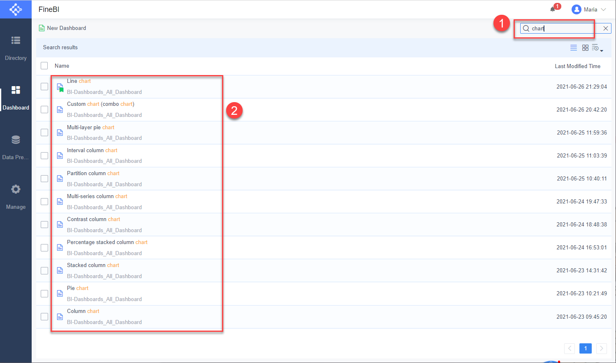
Task: Tick the checkbox for Line chart
Action: 44,87
